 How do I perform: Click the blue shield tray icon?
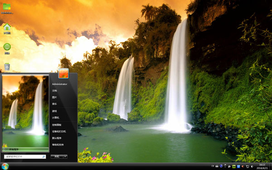point(238,166)
